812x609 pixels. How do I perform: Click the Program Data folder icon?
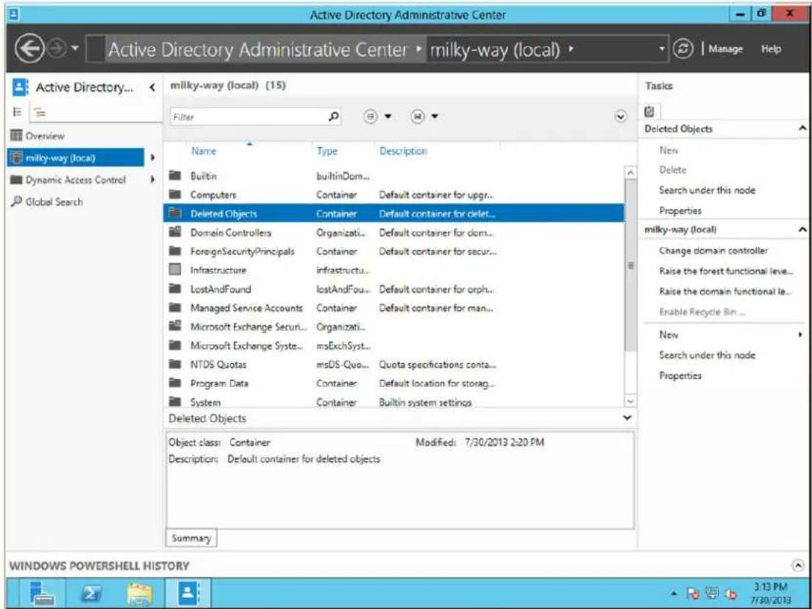point(175,383)
